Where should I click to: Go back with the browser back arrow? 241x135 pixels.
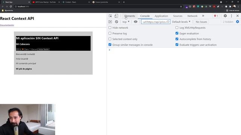(x=3, y=7)
